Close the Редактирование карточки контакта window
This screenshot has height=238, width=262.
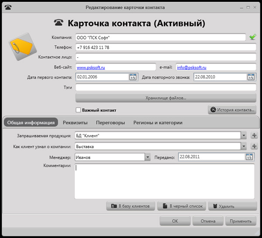point(255,7)
